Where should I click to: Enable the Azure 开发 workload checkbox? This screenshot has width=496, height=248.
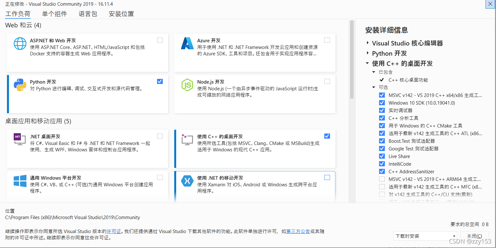click(327, 40)
